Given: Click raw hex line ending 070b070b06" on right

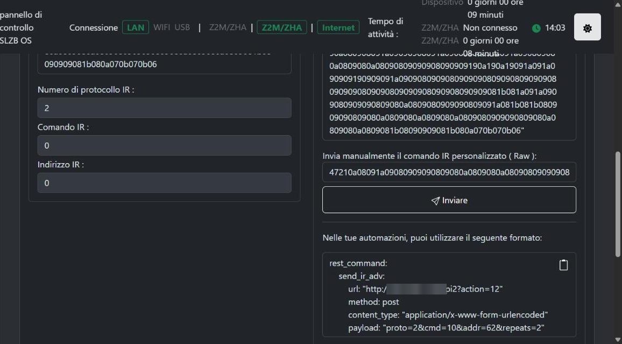Looking at the screenshot, I should 427,130.
